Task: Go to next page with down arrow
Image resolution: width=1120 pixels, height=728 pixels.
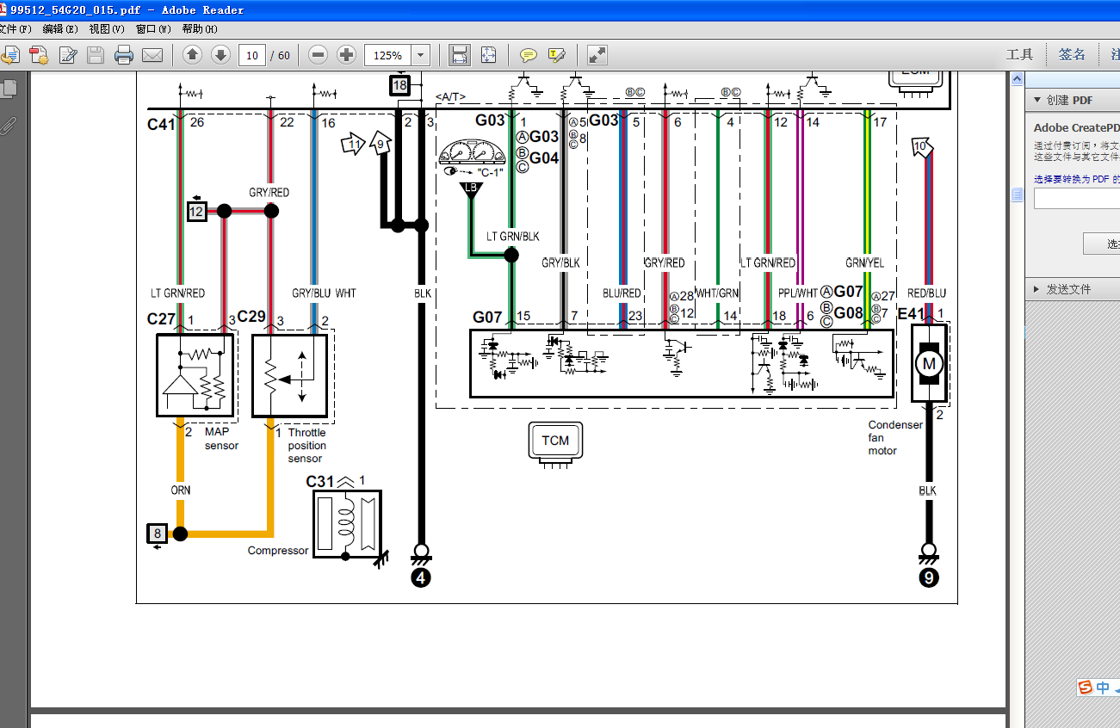Action: pyautogui.click(x=220, y=55)
